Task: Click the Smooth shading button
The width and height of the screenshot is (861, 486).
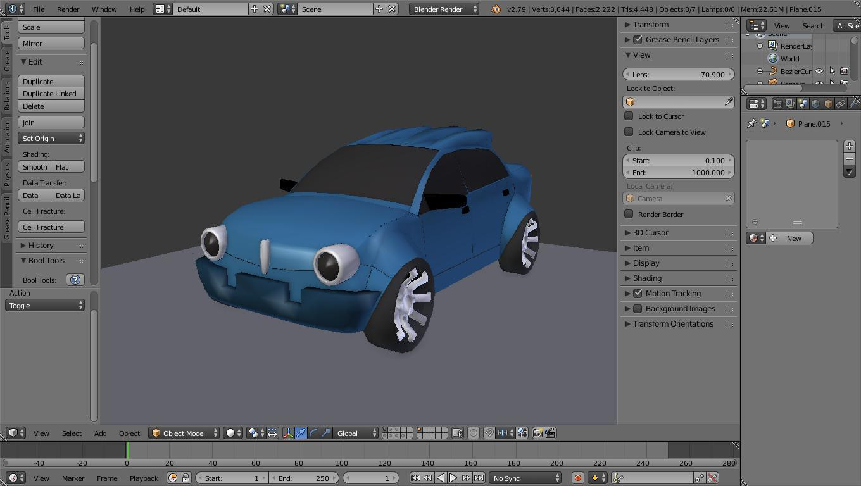Action: 35,167
